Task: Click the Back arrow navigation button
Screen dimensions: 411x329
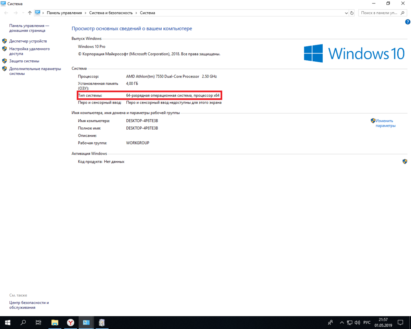Action: 6,13
